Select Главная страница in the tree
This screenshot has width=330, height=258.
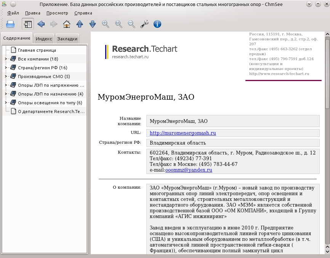pyautogui.click(x=37, y=50)
